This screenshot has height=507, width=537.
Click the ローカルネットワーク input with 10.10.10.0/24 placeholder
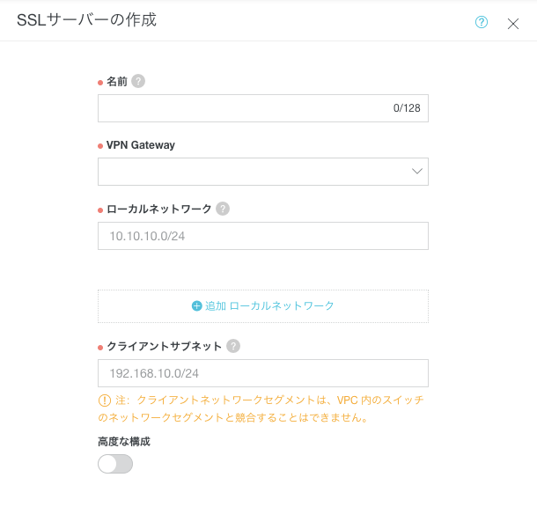(263, 236)
